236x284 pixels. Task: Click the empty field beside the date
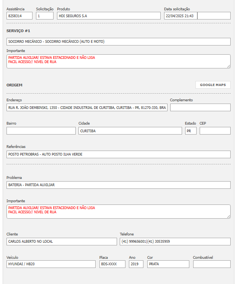214,16
